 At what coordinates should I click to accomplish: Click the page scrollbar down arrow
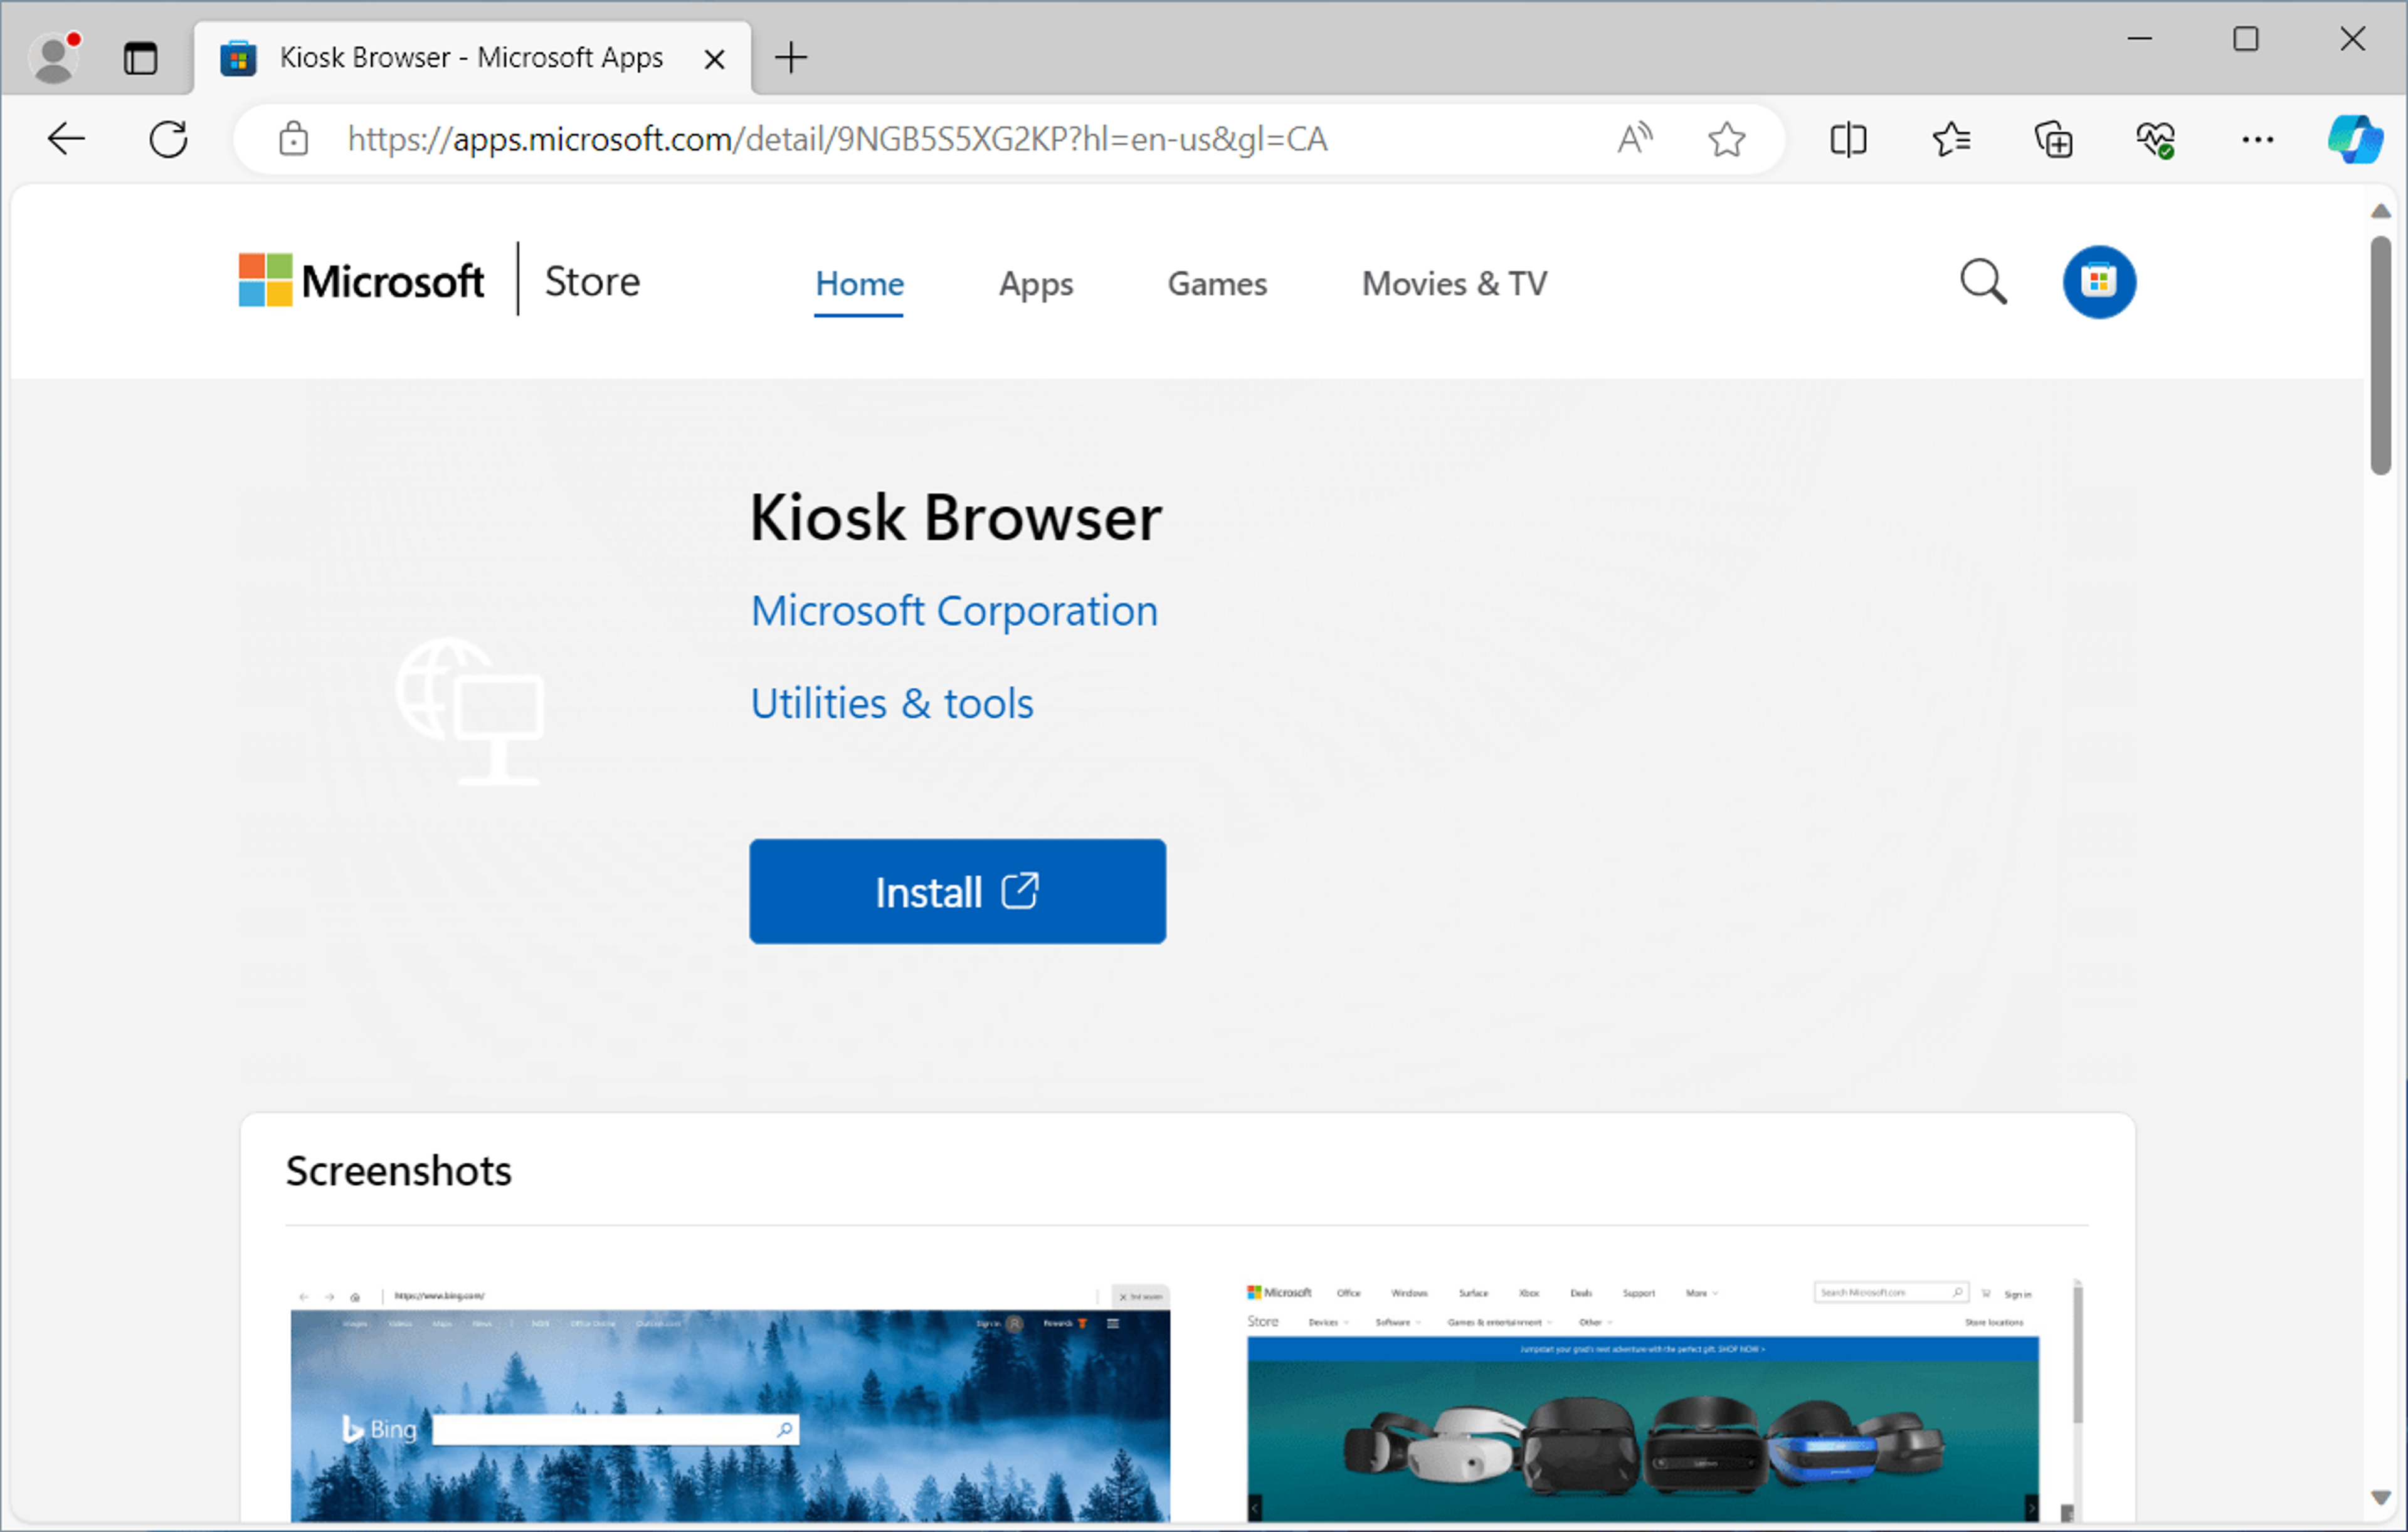point(2381,1497)
